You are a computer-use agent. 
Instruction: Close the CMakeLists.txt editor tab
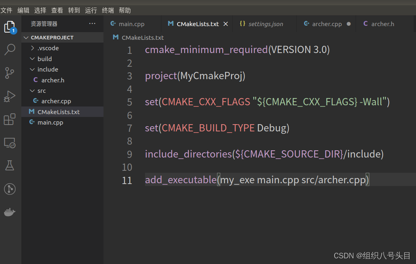(x=226, y=24)
